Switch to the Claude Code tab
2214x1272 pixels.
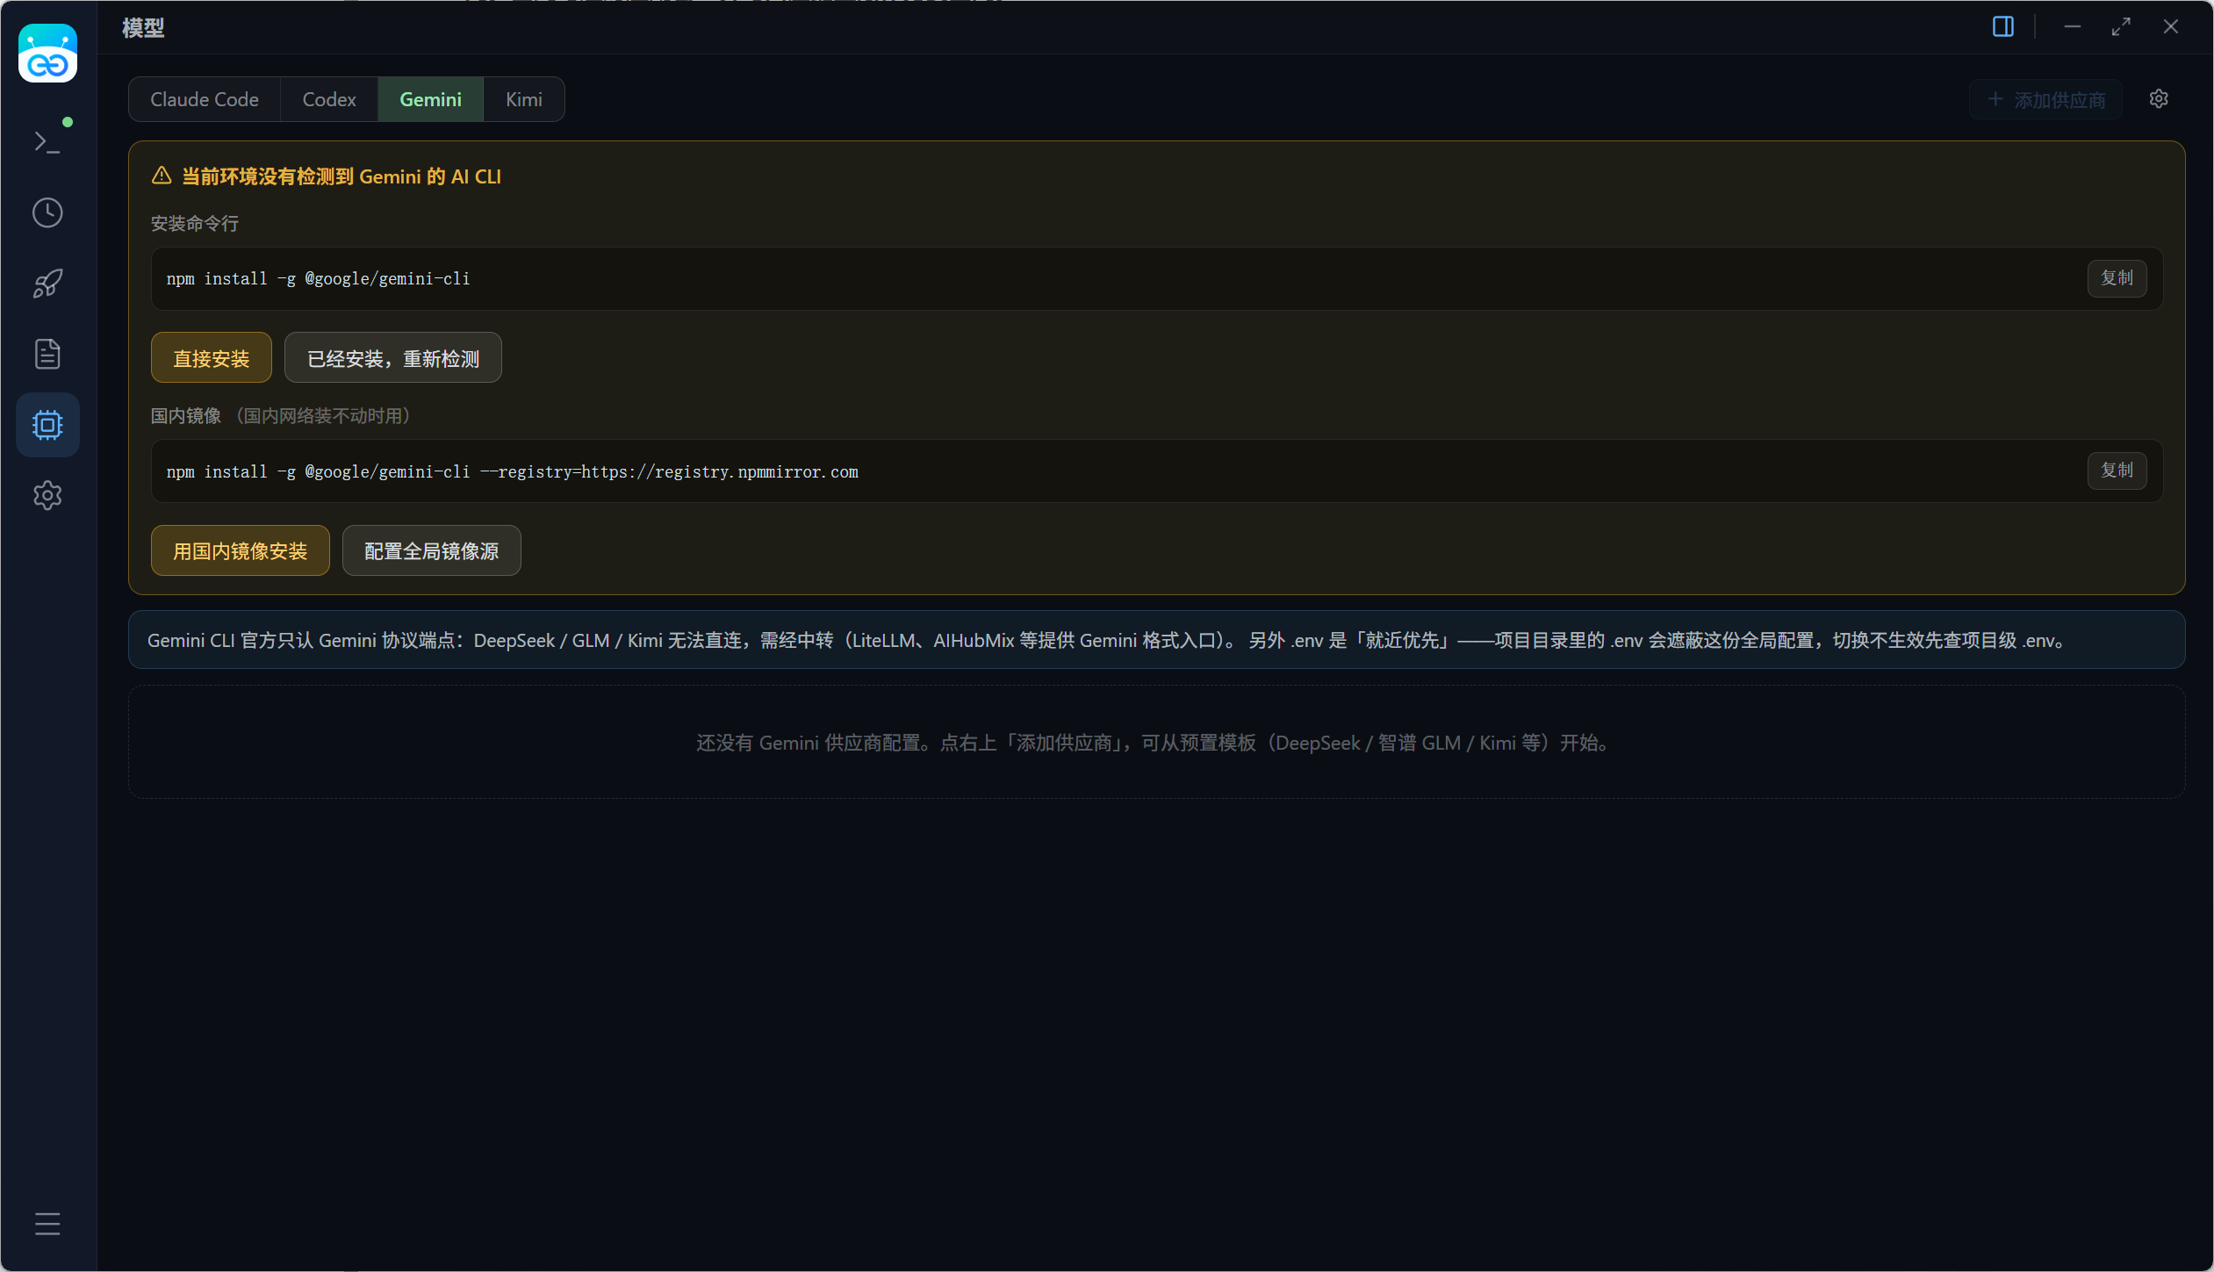pyautogui.click(x=205, y=99)
